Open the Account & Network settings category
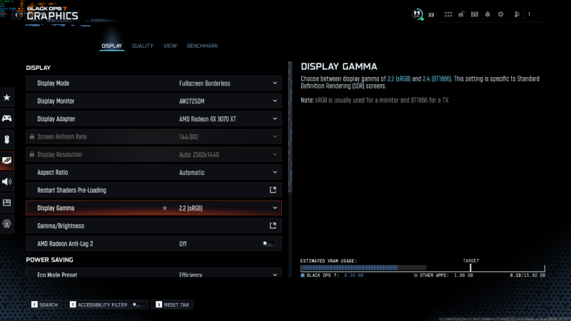The image size is (571, 321). (x=7, y=224)
